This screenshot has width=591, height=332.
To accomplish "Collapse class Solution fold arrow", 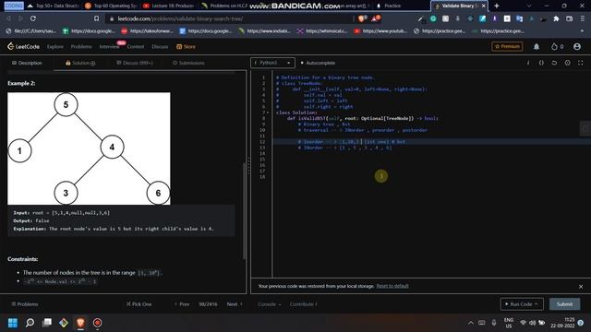I will 268,113.
